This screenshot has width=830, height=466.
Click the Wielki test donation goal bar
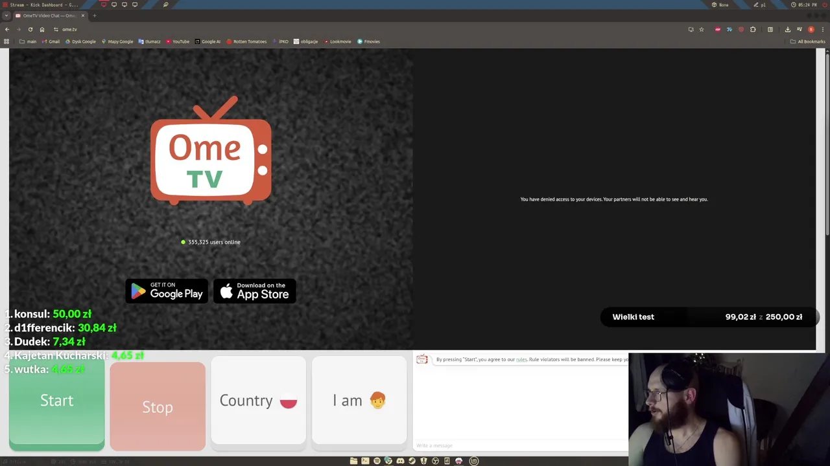(709, 317)
